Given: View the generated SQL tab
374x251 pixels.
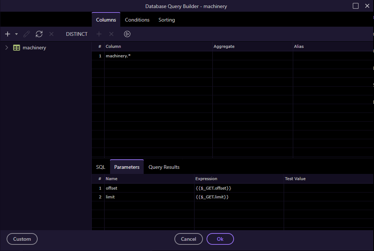Looking at the screenshot, I should tap(100, 167).
